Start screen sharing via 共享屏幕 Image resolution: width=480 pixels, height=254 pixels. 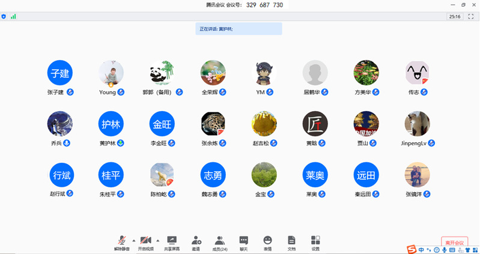tap(172, 241)
